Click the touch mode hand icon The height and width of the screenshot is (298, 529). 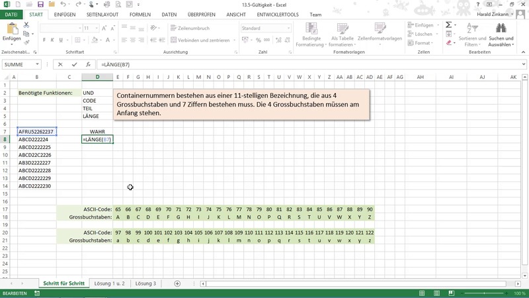[x=91, y=5]
